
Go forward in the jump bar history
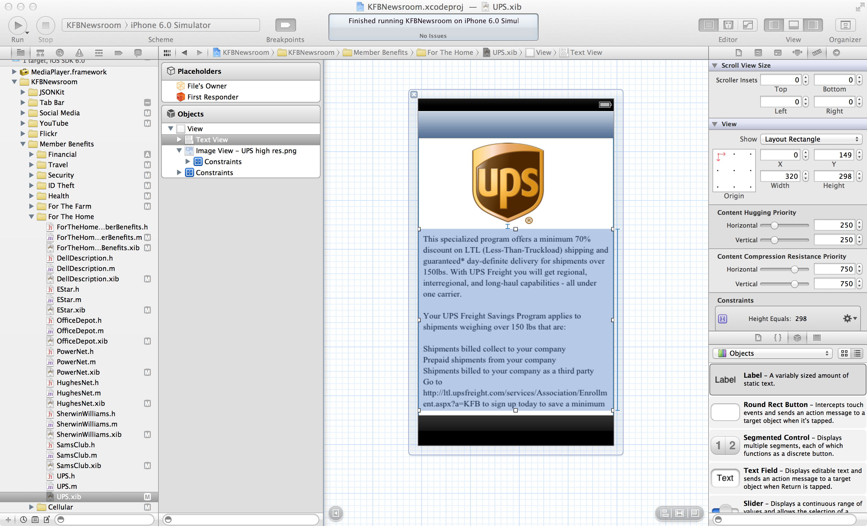(200, 53)
